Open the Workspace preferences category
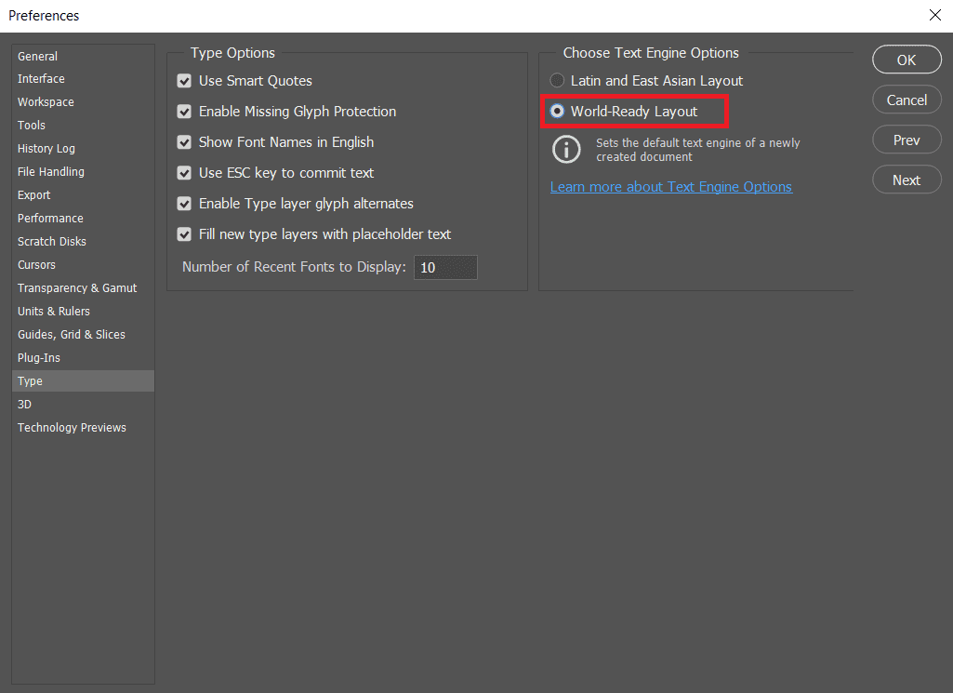Image resolution: width=953 pixels, height=693 pixels. (x=83, y=102)
